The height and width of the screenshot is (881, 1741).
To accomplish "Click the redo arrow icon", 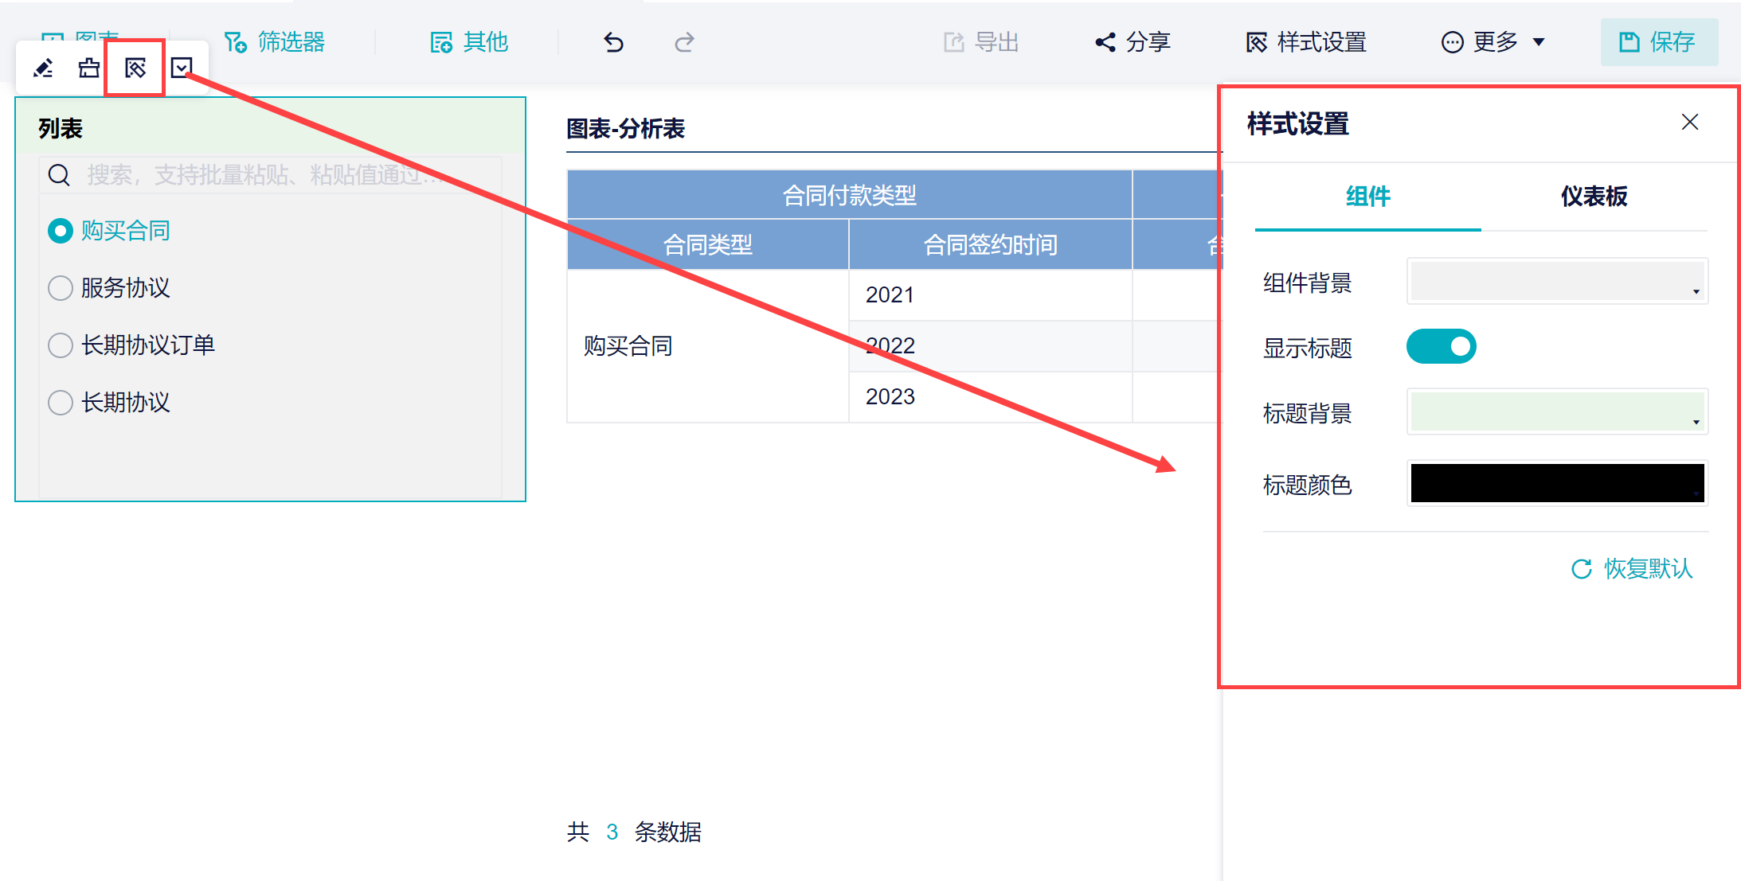I will (x=684, y=42).
